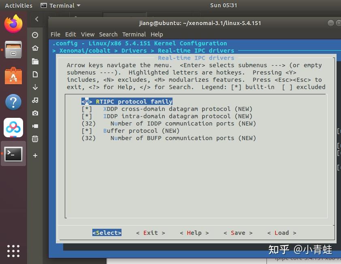This screenshot has height=264, width=341.
Task: Minimize the terminal window
Action: click(x=330, y=23)
